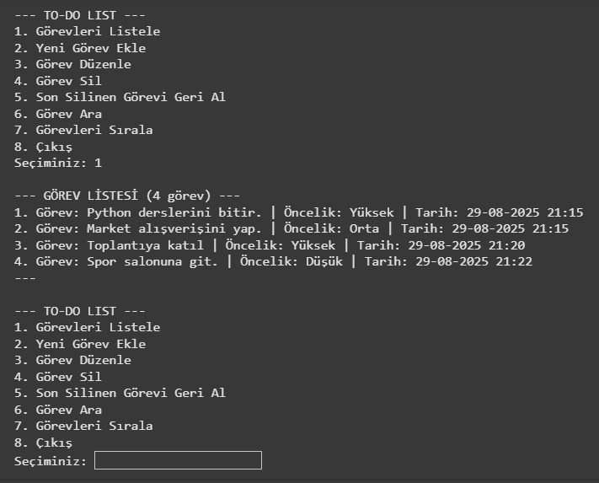The image size is (599, 483).
Task: Click the empty Seçiminiz input field
Action: click(178, 460)
